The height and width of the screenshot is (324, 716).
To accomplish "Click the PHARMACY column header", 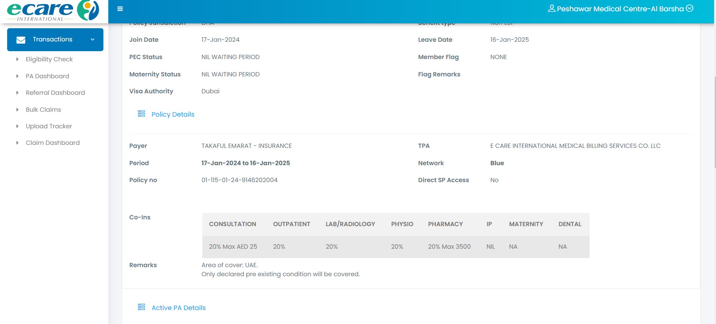I will coord(445,224).
